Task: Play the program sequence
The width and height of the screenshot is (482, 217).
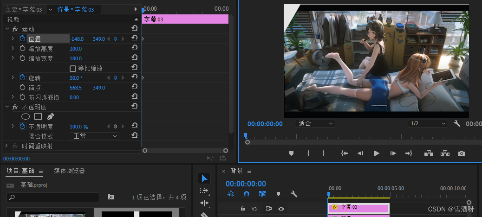Action: 376,153
